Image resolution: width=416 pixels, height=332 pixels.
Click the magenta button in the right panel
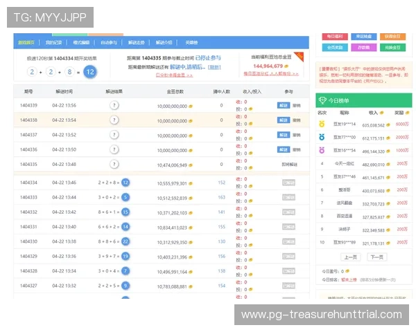tap(363, 48)
